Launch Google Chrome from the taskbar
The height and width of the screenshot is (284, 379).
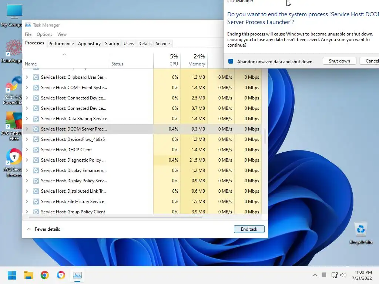[45, 275]
